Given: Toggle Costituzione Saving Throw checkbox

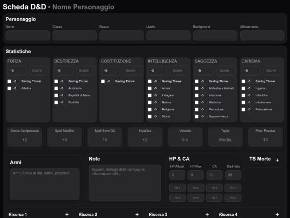Looking at the screenshot, I should [103, 81].
